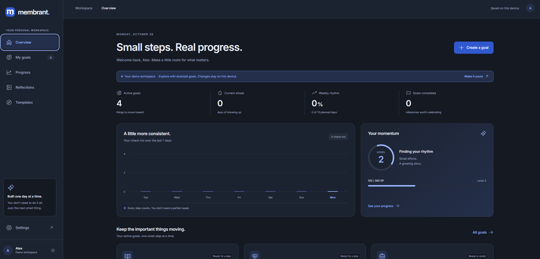The image size is (540, 259).
Task: Click the My goals count badge '4'
Action: 51,57
